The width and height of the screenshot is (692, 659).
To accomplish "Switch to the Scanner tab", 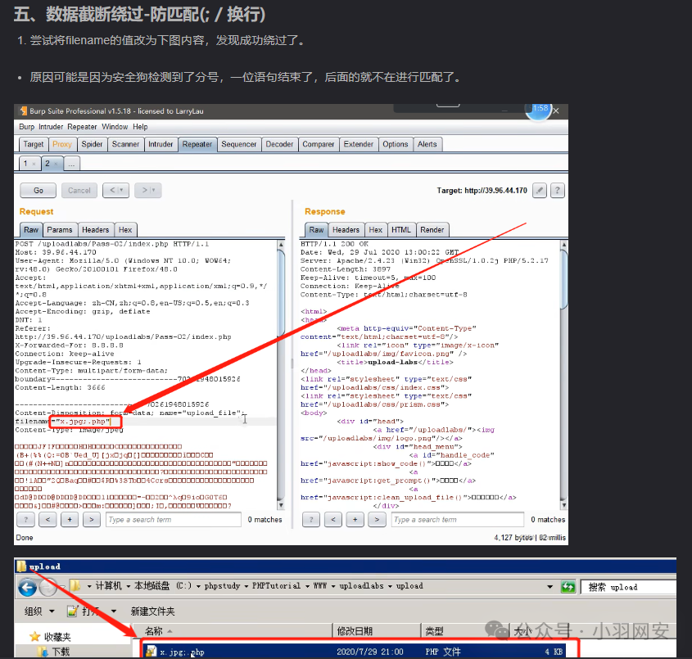I will point(125,144).
